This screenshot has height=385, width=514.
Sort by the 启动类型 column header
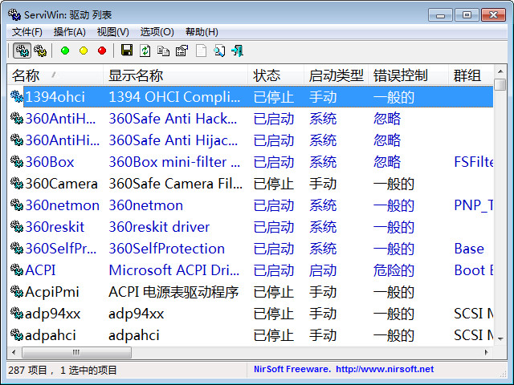coord(336,75)
